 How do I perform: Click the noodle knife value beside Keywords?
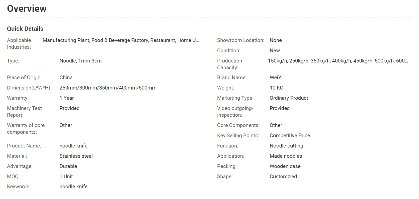pos(73,186)
